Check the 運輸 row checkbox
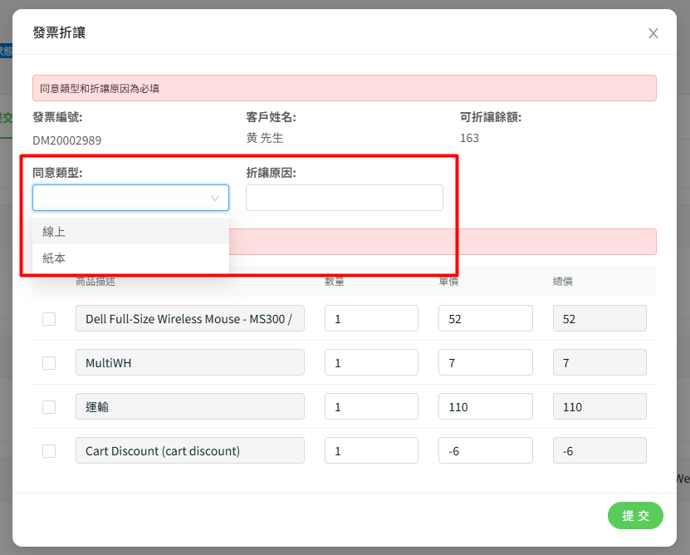Viewport: 690px width, 555px height. pos(49,407)
